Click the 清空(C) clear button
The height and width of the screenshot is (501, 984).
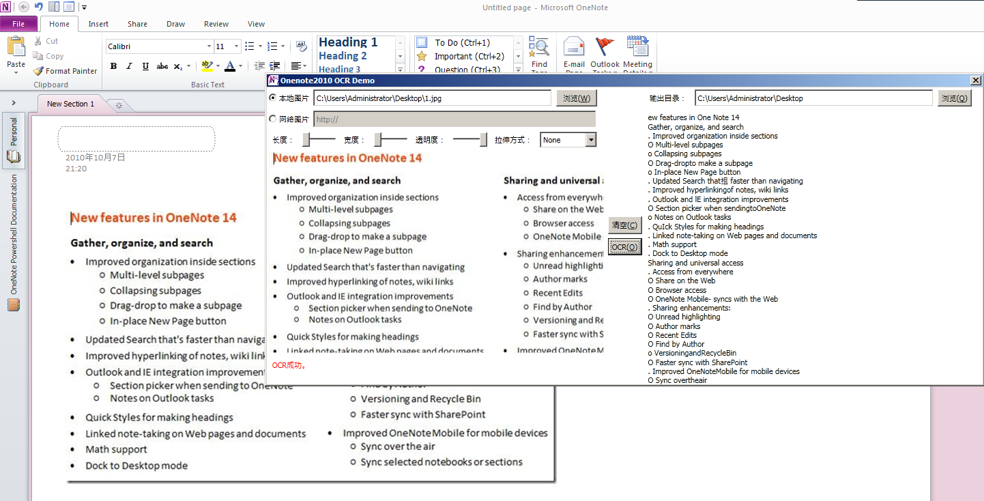(x=625, y=225)
